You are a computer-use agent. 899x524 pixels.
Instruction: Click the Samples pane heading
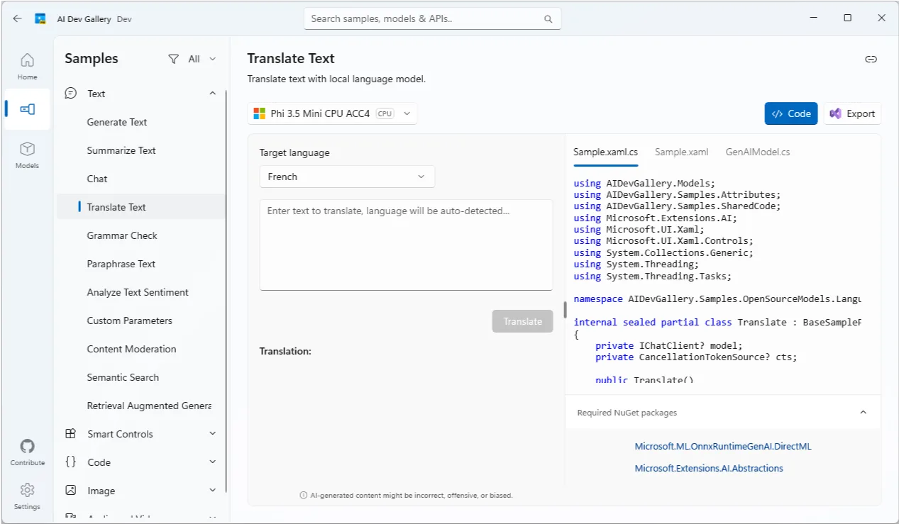92,59
